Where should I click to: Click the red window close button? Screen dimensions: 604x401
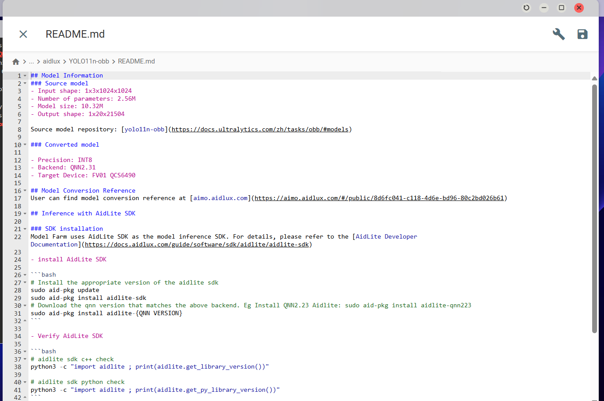click(579, 7)
